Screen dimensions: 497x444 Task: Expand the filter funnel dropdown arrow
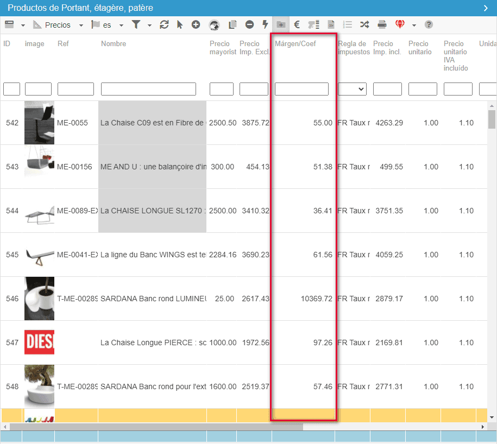149,25
